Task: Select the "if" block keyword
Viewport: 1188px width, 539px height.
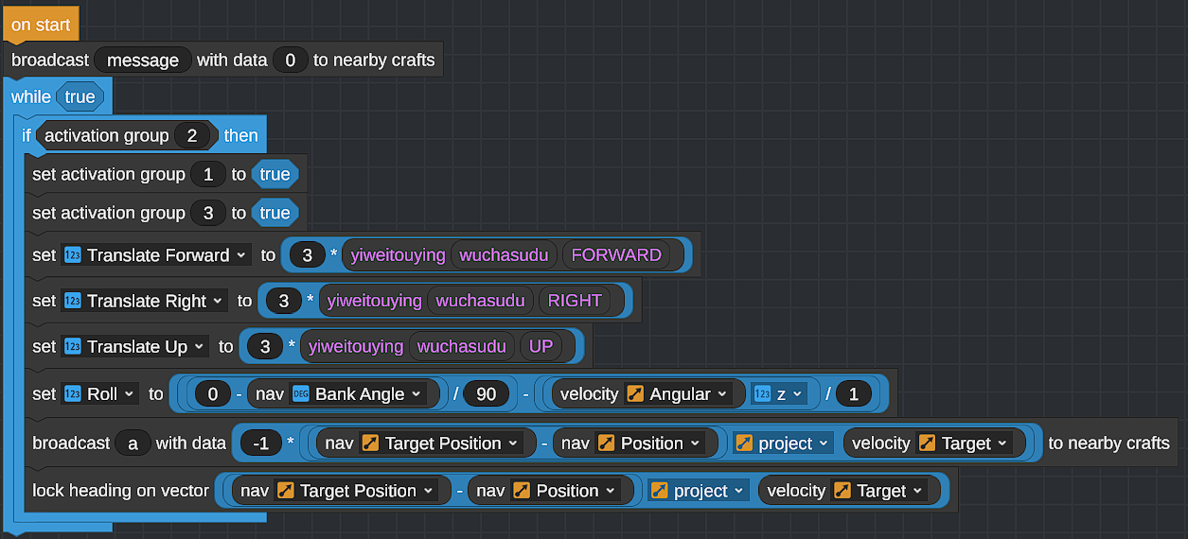Action: tap(27, 136)
